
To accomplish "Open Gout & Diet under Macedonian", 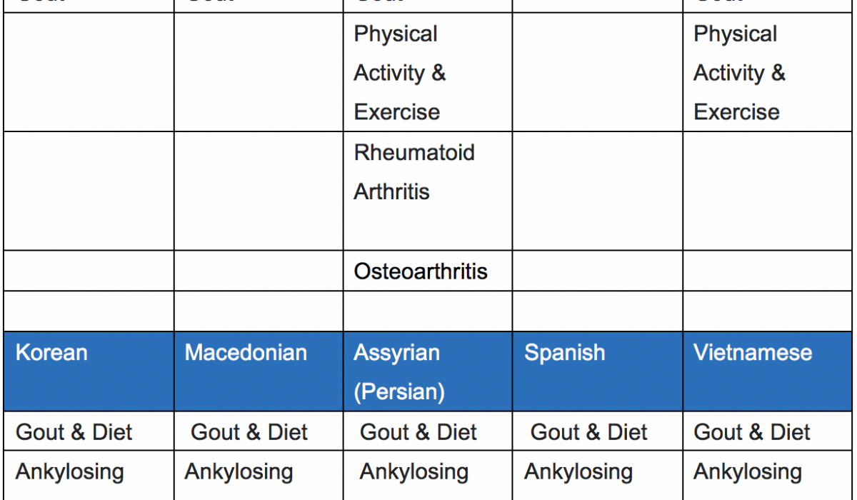I will click(249, 432).
